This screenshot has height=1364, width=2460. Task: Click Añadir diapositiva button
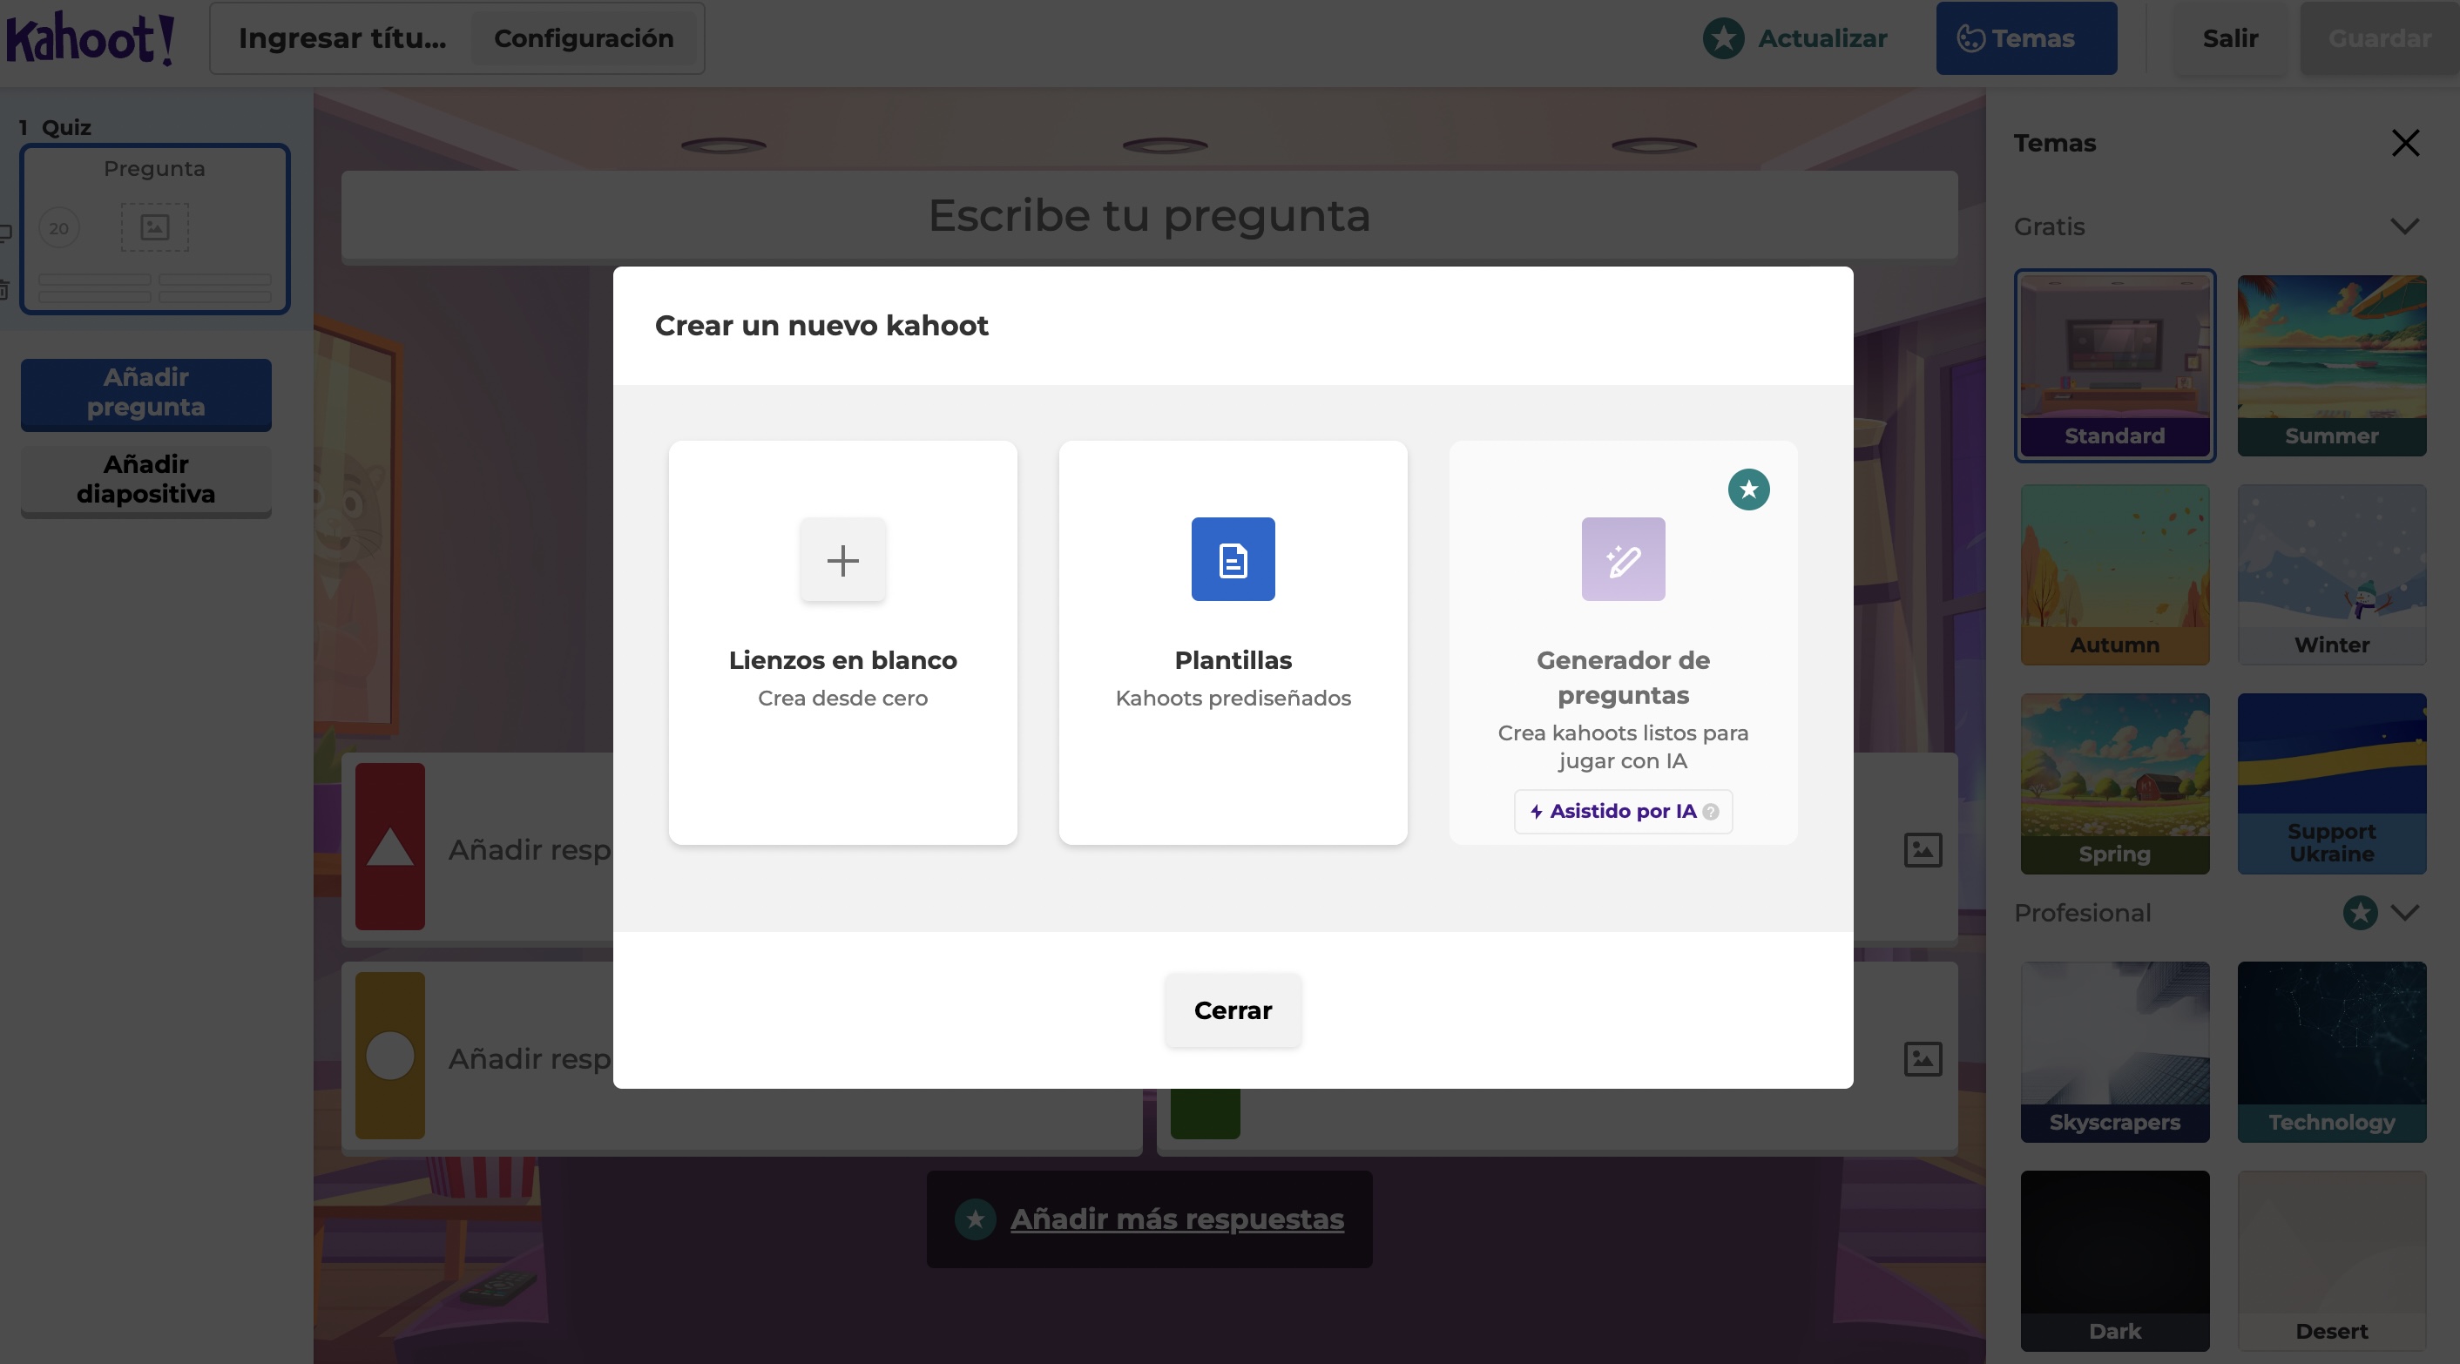[x=146, y=481]
